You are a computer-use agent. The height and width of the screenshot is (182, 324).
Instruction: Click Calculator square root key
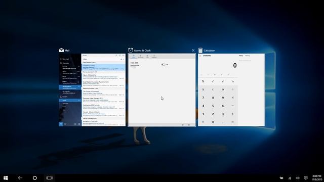213,81
